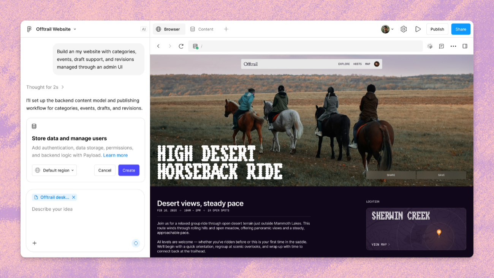Click the plus attach icon in the prompt box
494x278 pixels.
point(35,243)
